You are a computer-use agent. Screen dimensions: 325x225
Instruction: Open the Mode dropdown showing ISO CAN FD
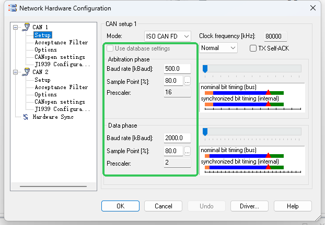click(168, 36)
